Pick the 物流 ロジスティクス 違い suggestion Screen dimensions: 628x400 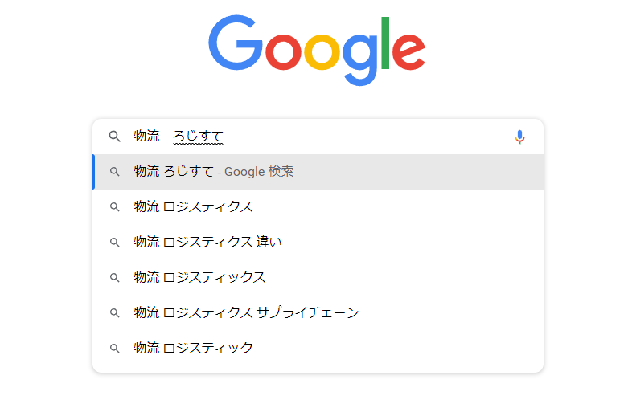pyautogui.click(x=208, y=243)
